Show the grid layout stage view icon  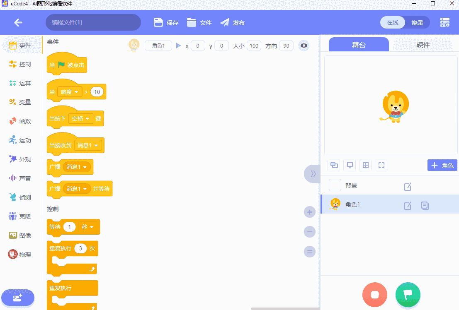pos(365,166)
